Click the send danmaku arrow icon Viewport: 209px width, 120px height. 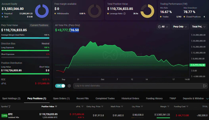point(205,86)
